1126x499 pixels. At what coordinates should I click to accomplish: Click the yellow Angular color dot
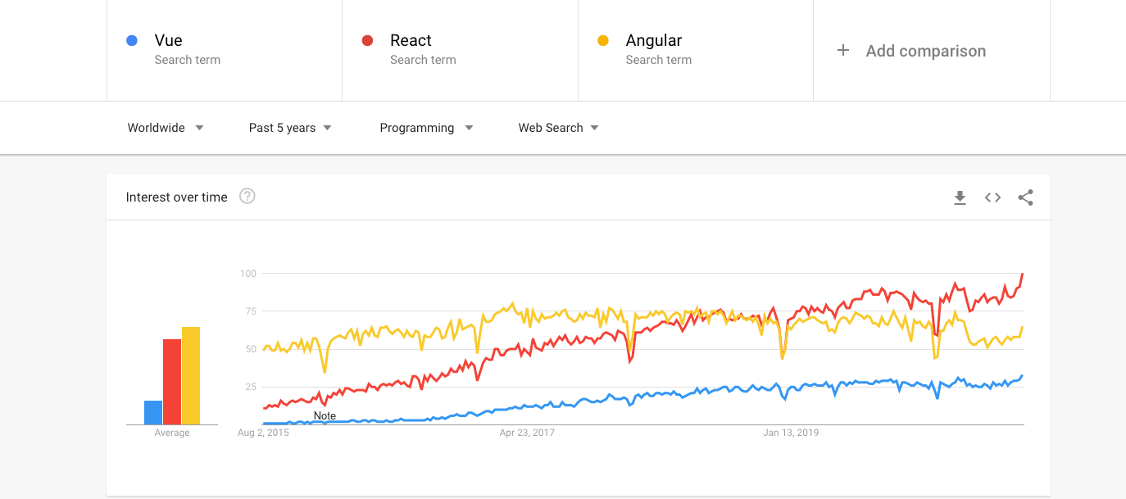[603, 40]
